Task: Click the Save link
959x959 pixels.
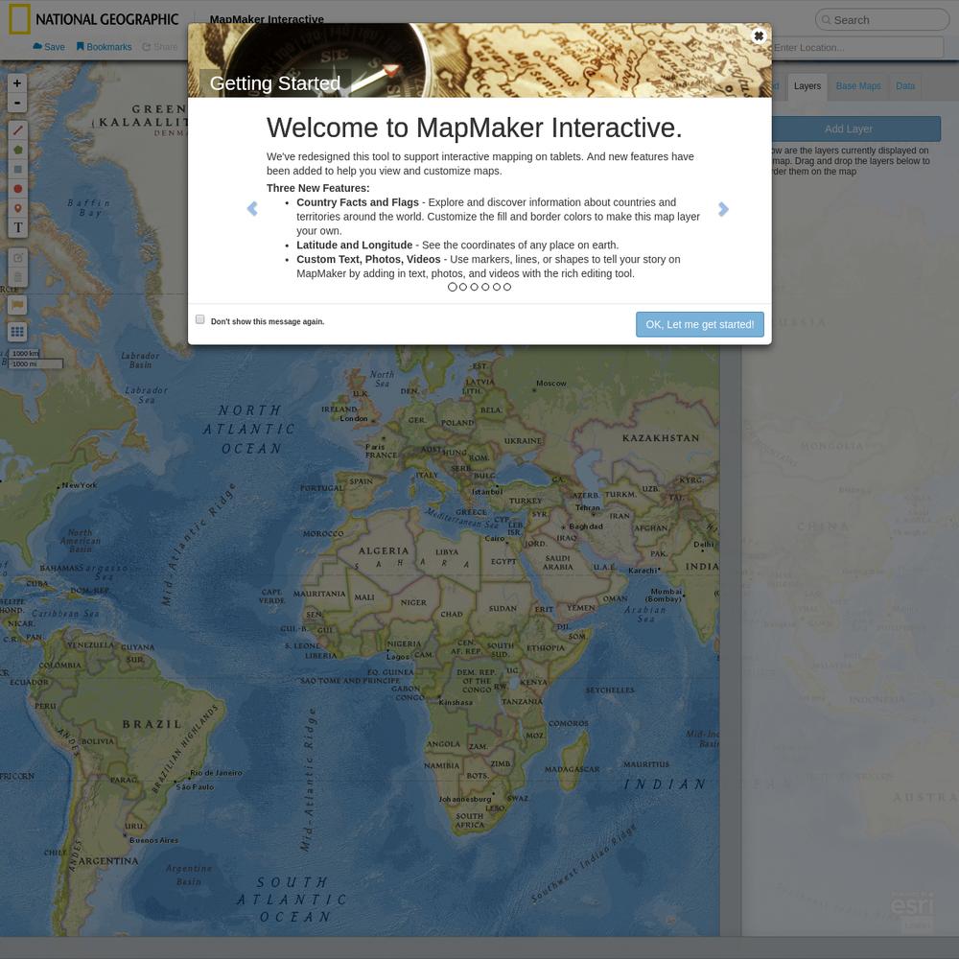Action: coord(48,47)
